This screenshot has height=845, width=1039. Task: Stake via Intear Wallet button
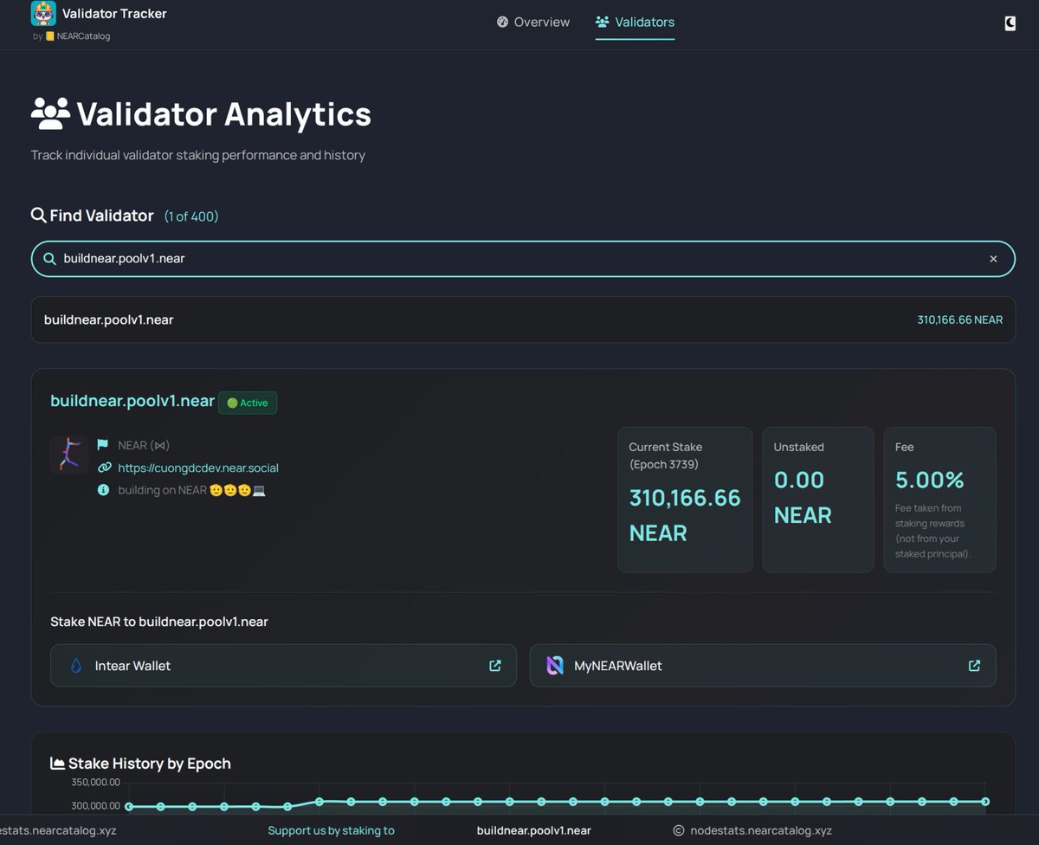click(283, 666)
